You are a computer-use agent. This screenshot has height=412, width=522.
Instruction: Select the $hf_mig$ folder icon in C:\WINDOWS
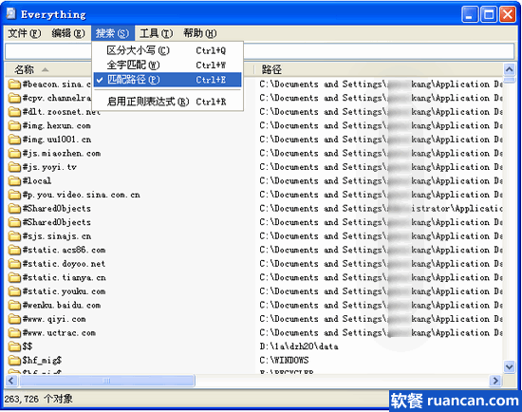(14, 361)
